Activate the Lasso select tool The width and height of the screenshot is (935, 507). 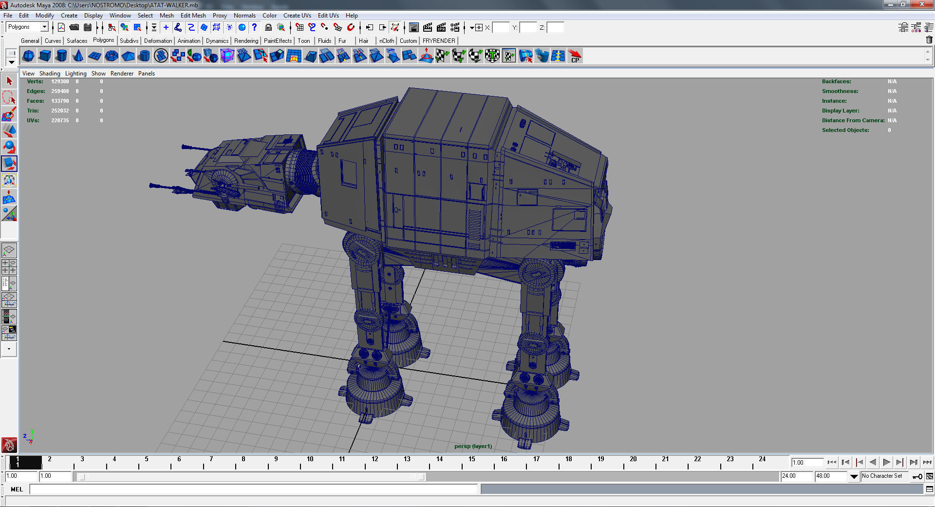9,98
